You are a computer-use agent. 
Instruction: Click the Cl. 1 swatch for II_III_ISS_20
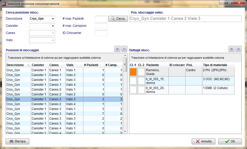133,90
